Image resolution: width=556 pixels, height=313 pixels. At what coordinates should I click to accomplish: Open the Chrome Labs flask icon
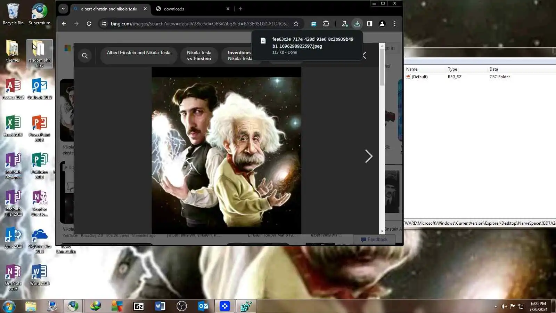tap(344, 24)
